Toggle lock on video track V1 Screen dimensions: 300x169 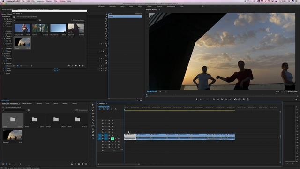[103, 135]
